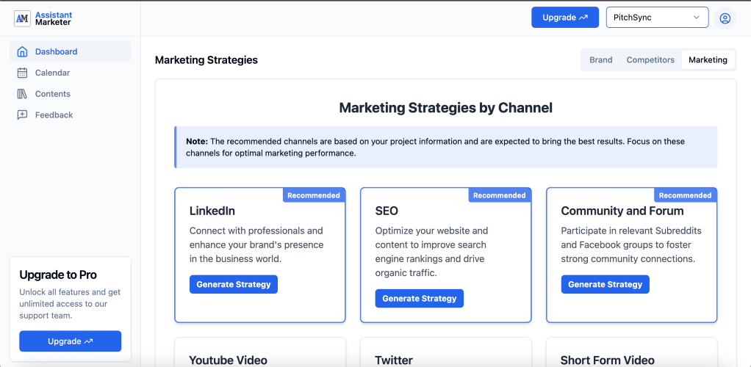Click the Twitter card title
751x367 pixels.
tap(394, 360)
